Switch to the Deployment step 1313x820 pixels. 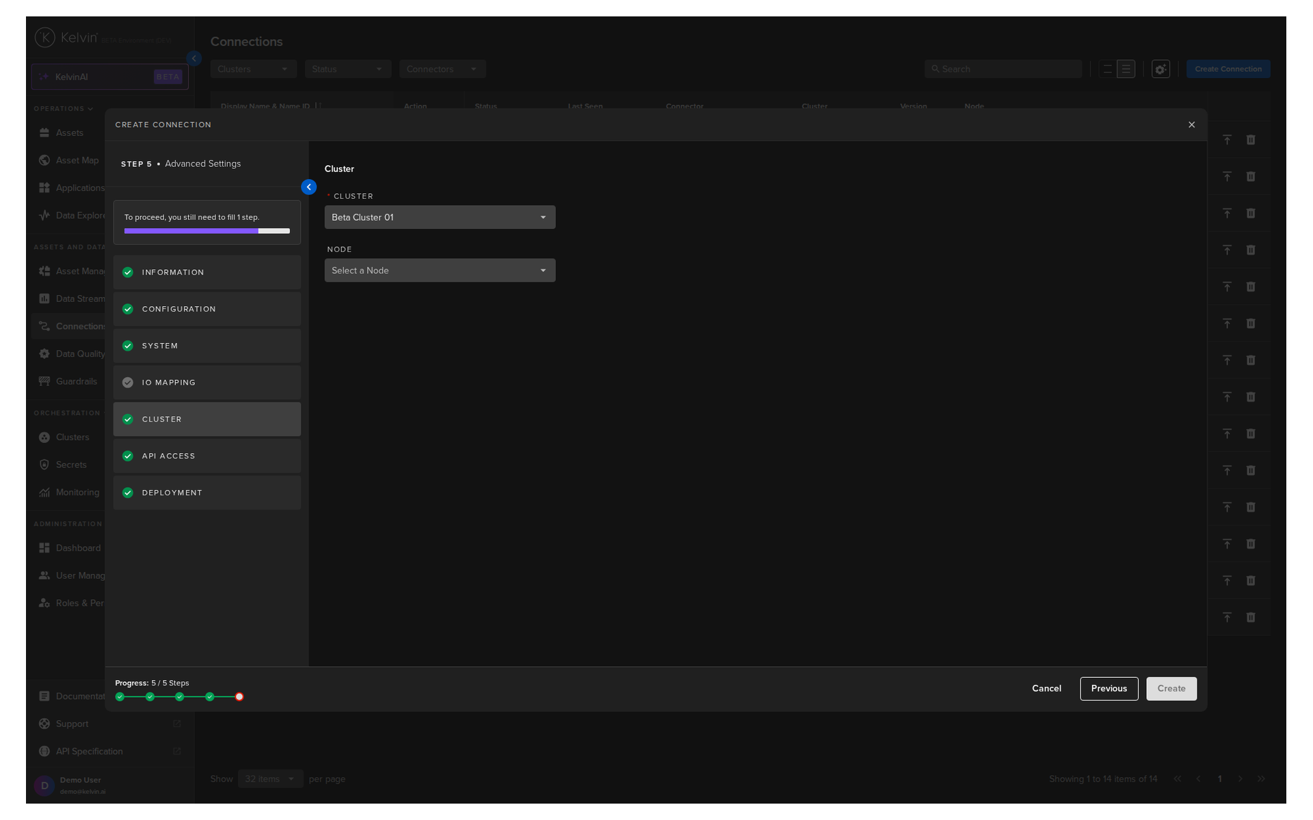pyautogui.click(x=207, y=493)
